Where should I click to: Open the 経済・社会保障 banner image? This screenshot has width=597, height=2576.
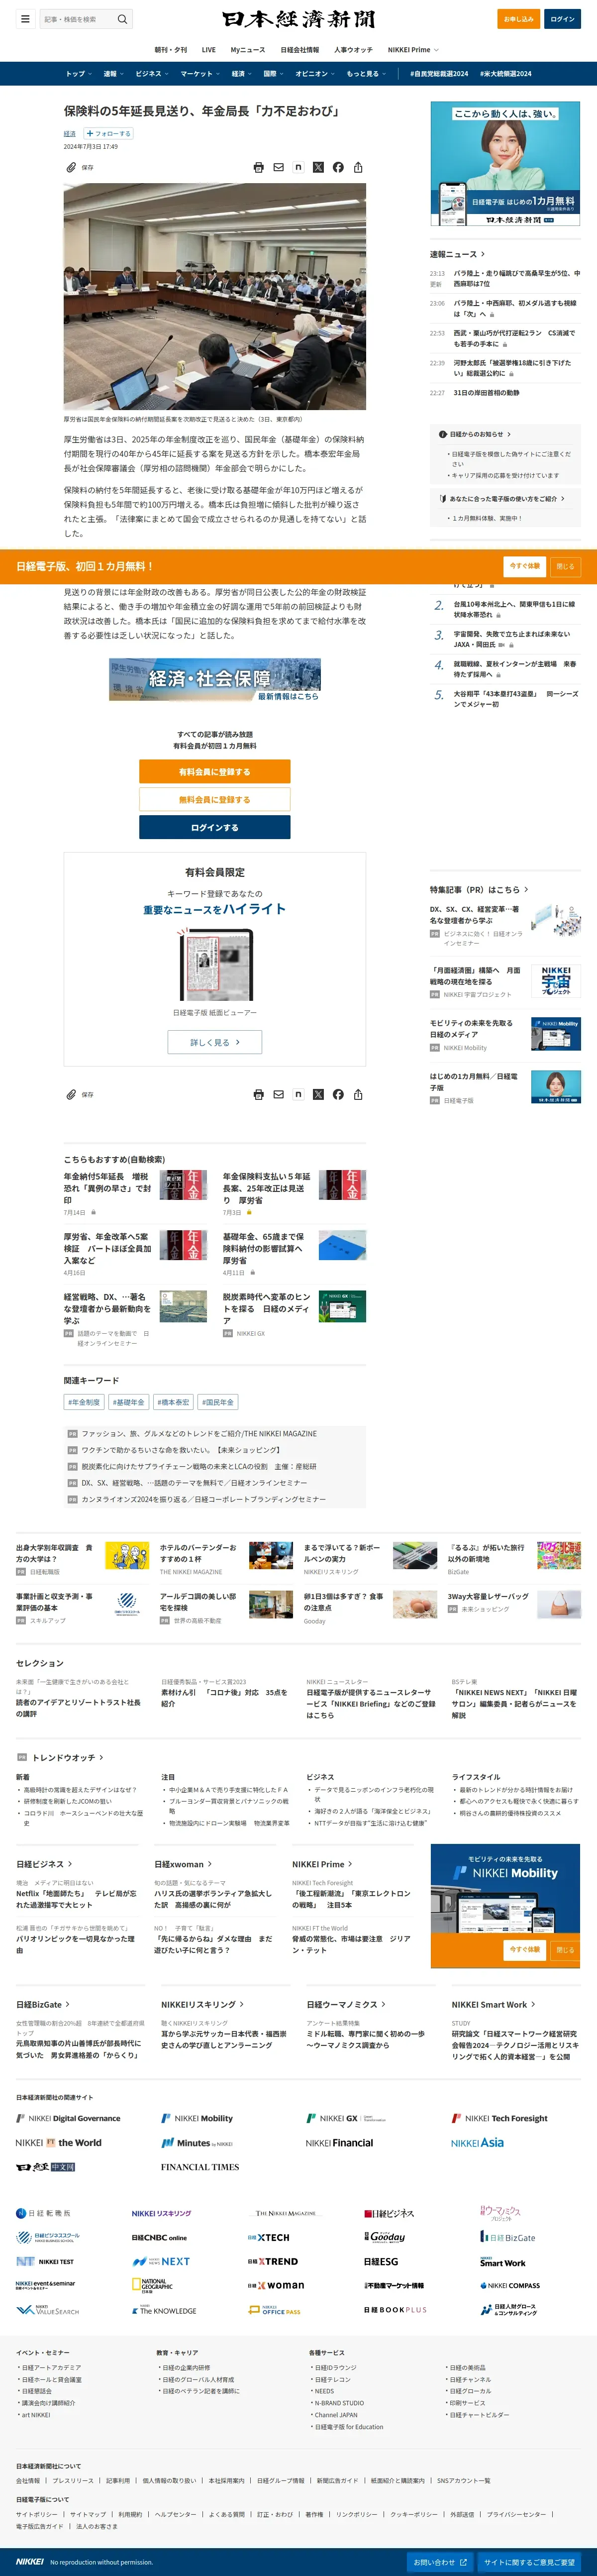pos(215,680)
